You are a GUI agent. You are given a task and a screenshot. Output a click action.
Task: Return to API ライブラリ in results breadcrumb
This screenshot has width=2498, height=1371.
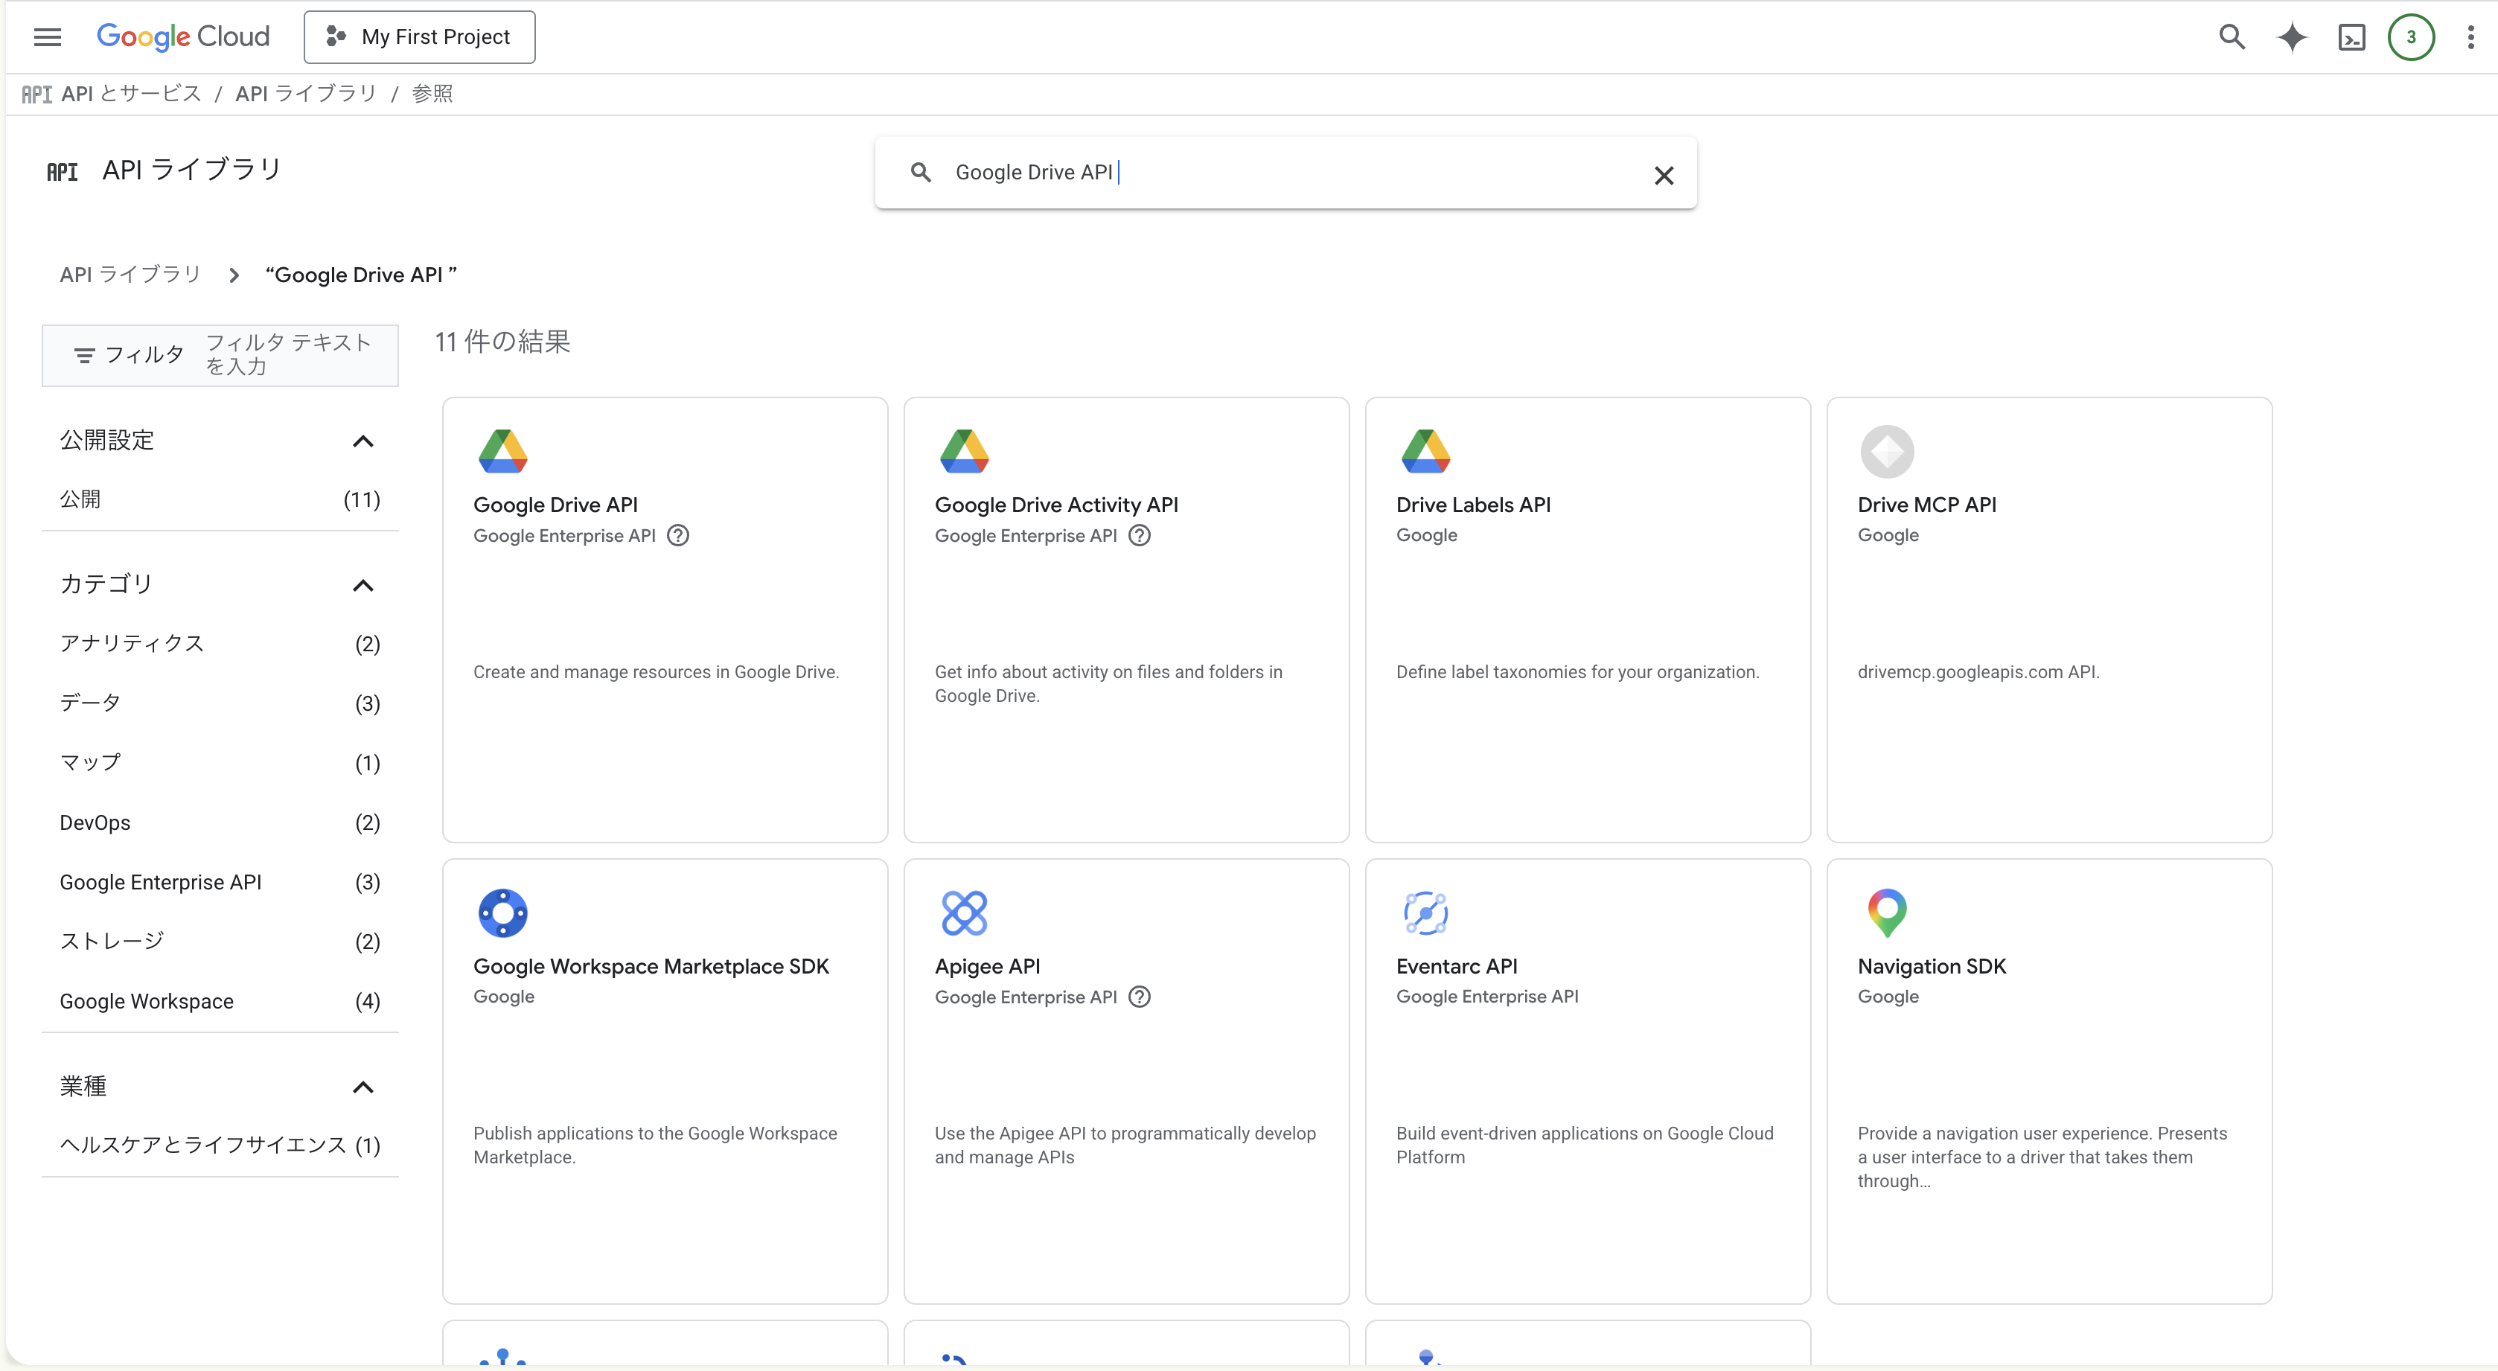(x=130, y=275)
